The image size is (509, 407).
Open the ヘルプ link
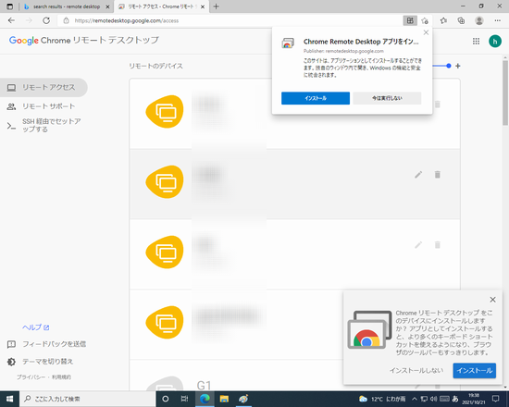tap(36, 327)
